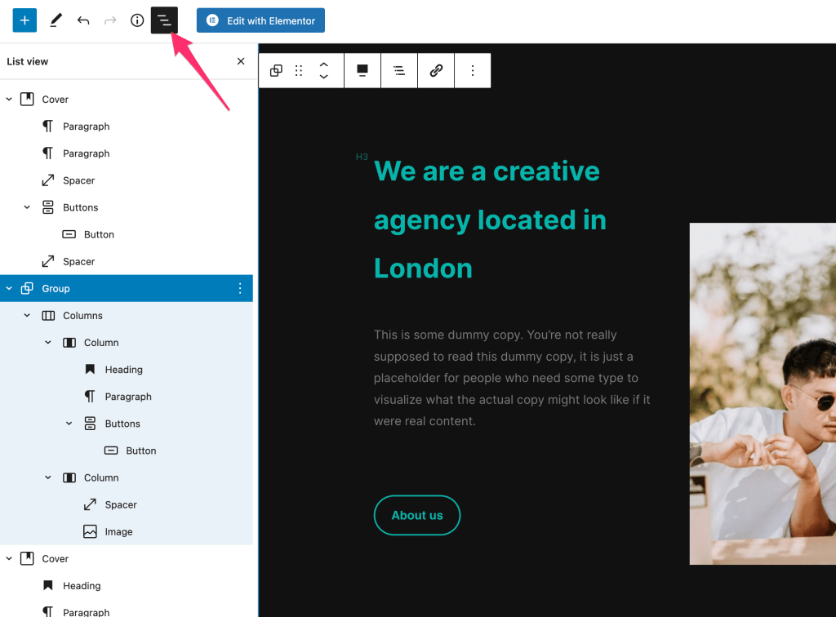Open the document details info icon
836x617 pixels.
click(137, 20)
